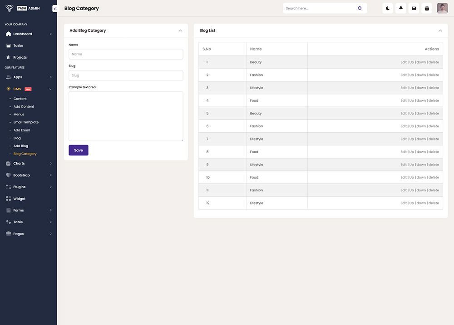Click the Apps people icon

coord(8,77)
